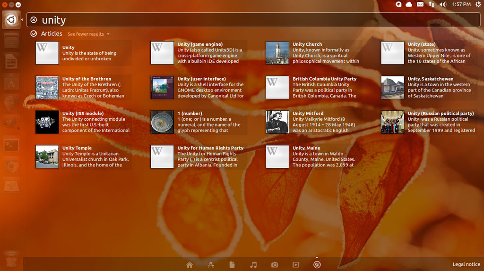This screenshot has height=271, width=484.
Task: Switch to the Photos lens
Action: pos(275,264)
